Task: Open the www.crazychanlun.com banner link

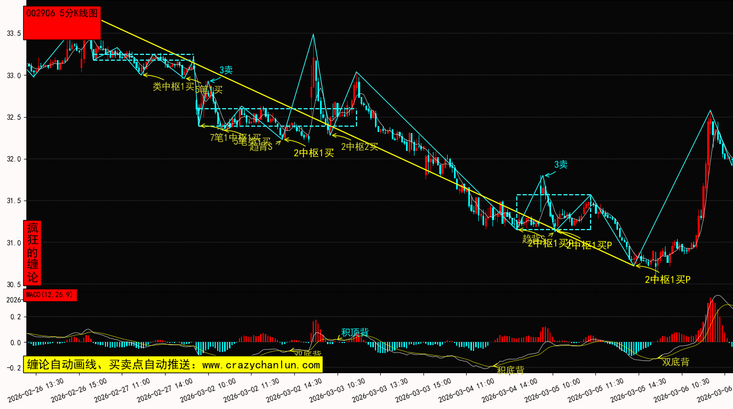Action: (x=172, y=364)
